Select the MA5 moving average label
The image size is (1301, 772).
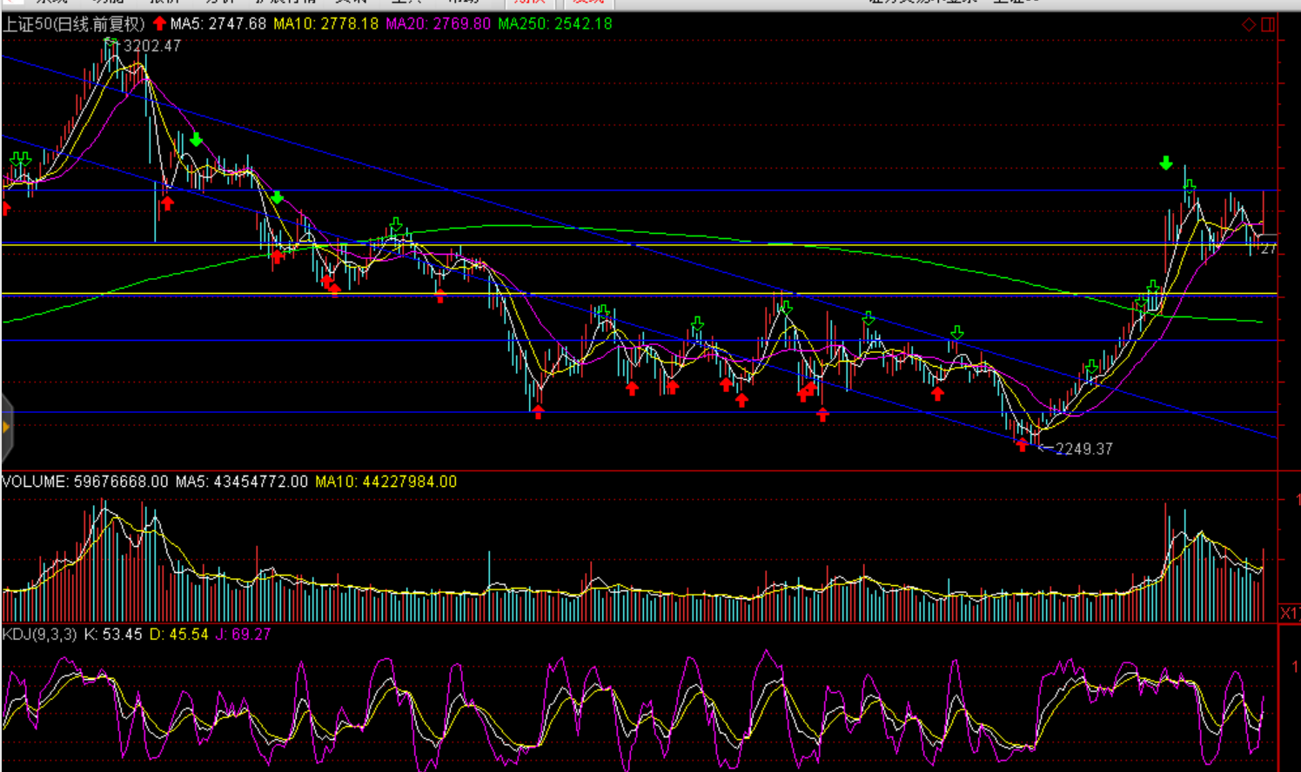[218, 24]
